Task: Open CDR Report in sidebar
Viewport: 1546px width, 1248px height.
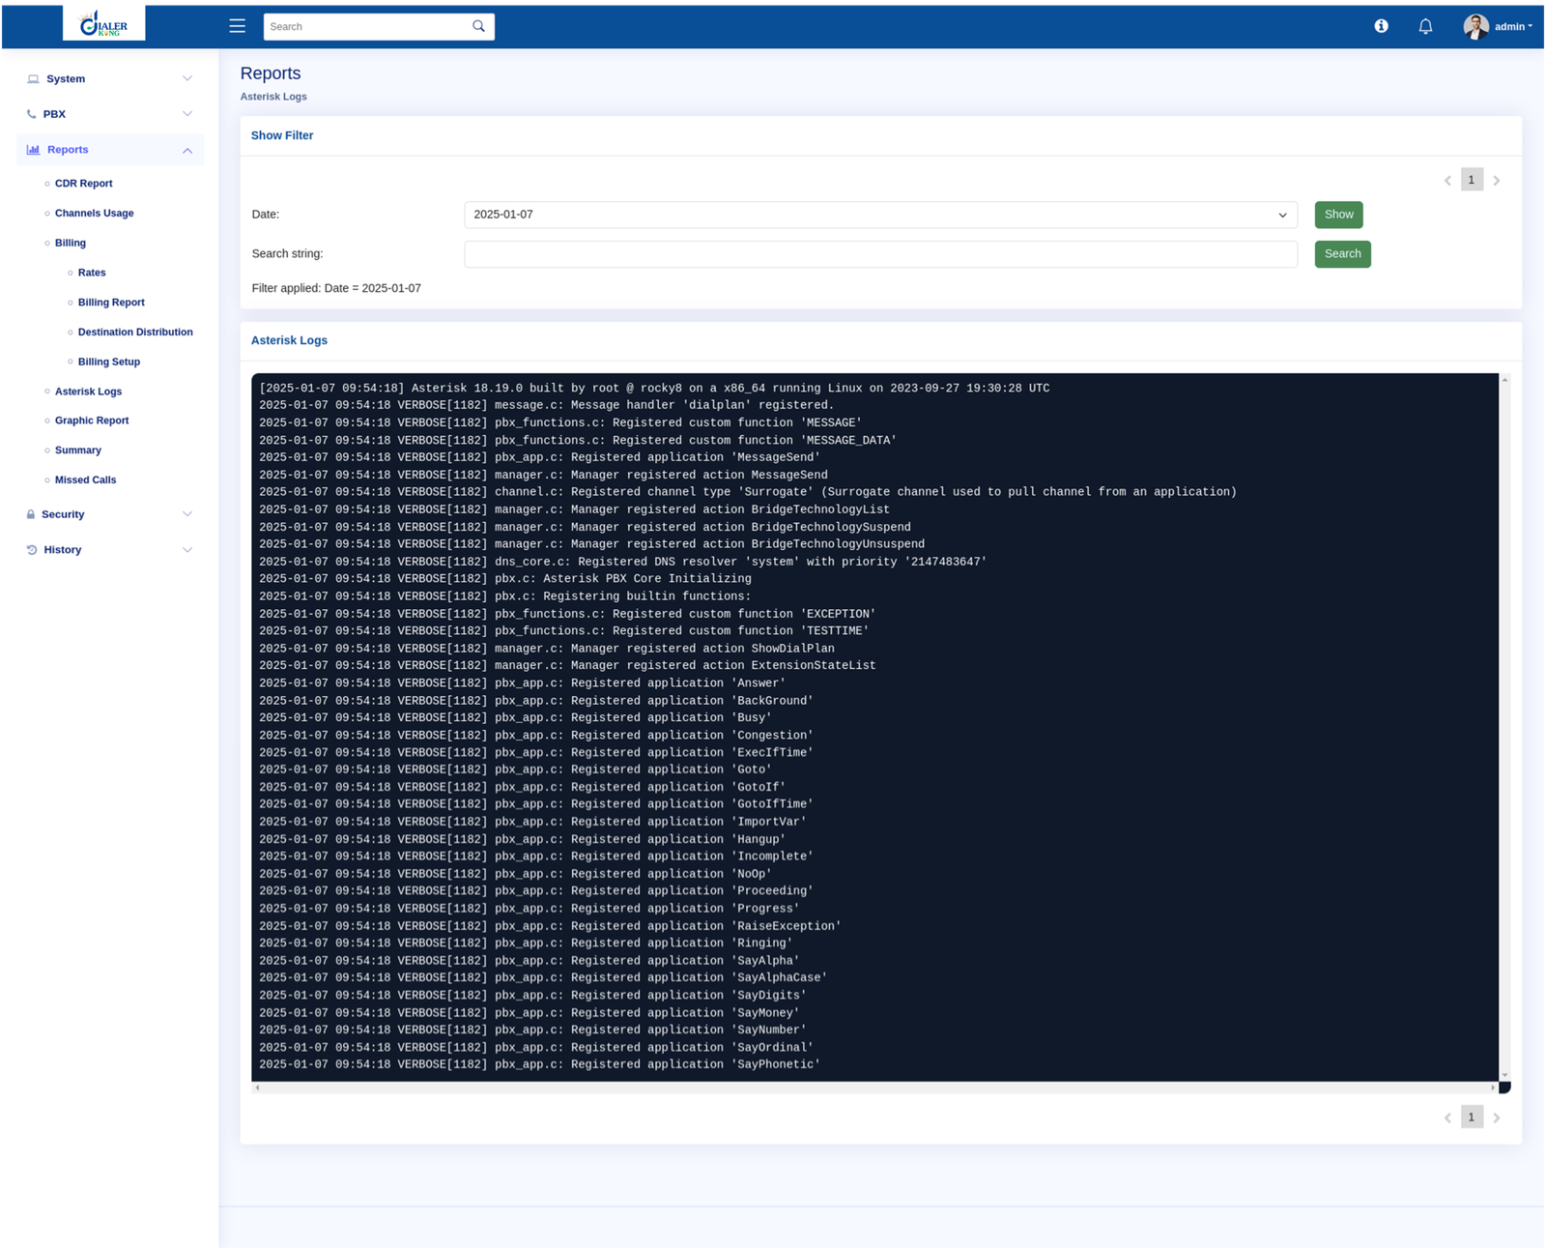Action: (83, 184)
